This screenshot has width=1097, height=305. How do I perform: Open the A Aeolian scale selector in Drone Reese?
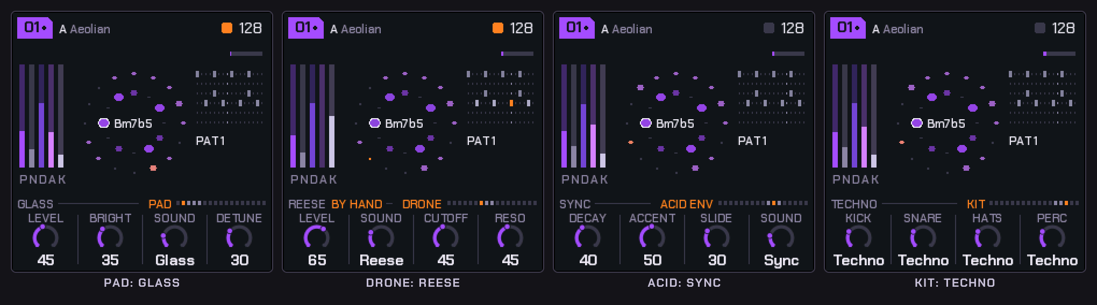[x=356, y=29]
